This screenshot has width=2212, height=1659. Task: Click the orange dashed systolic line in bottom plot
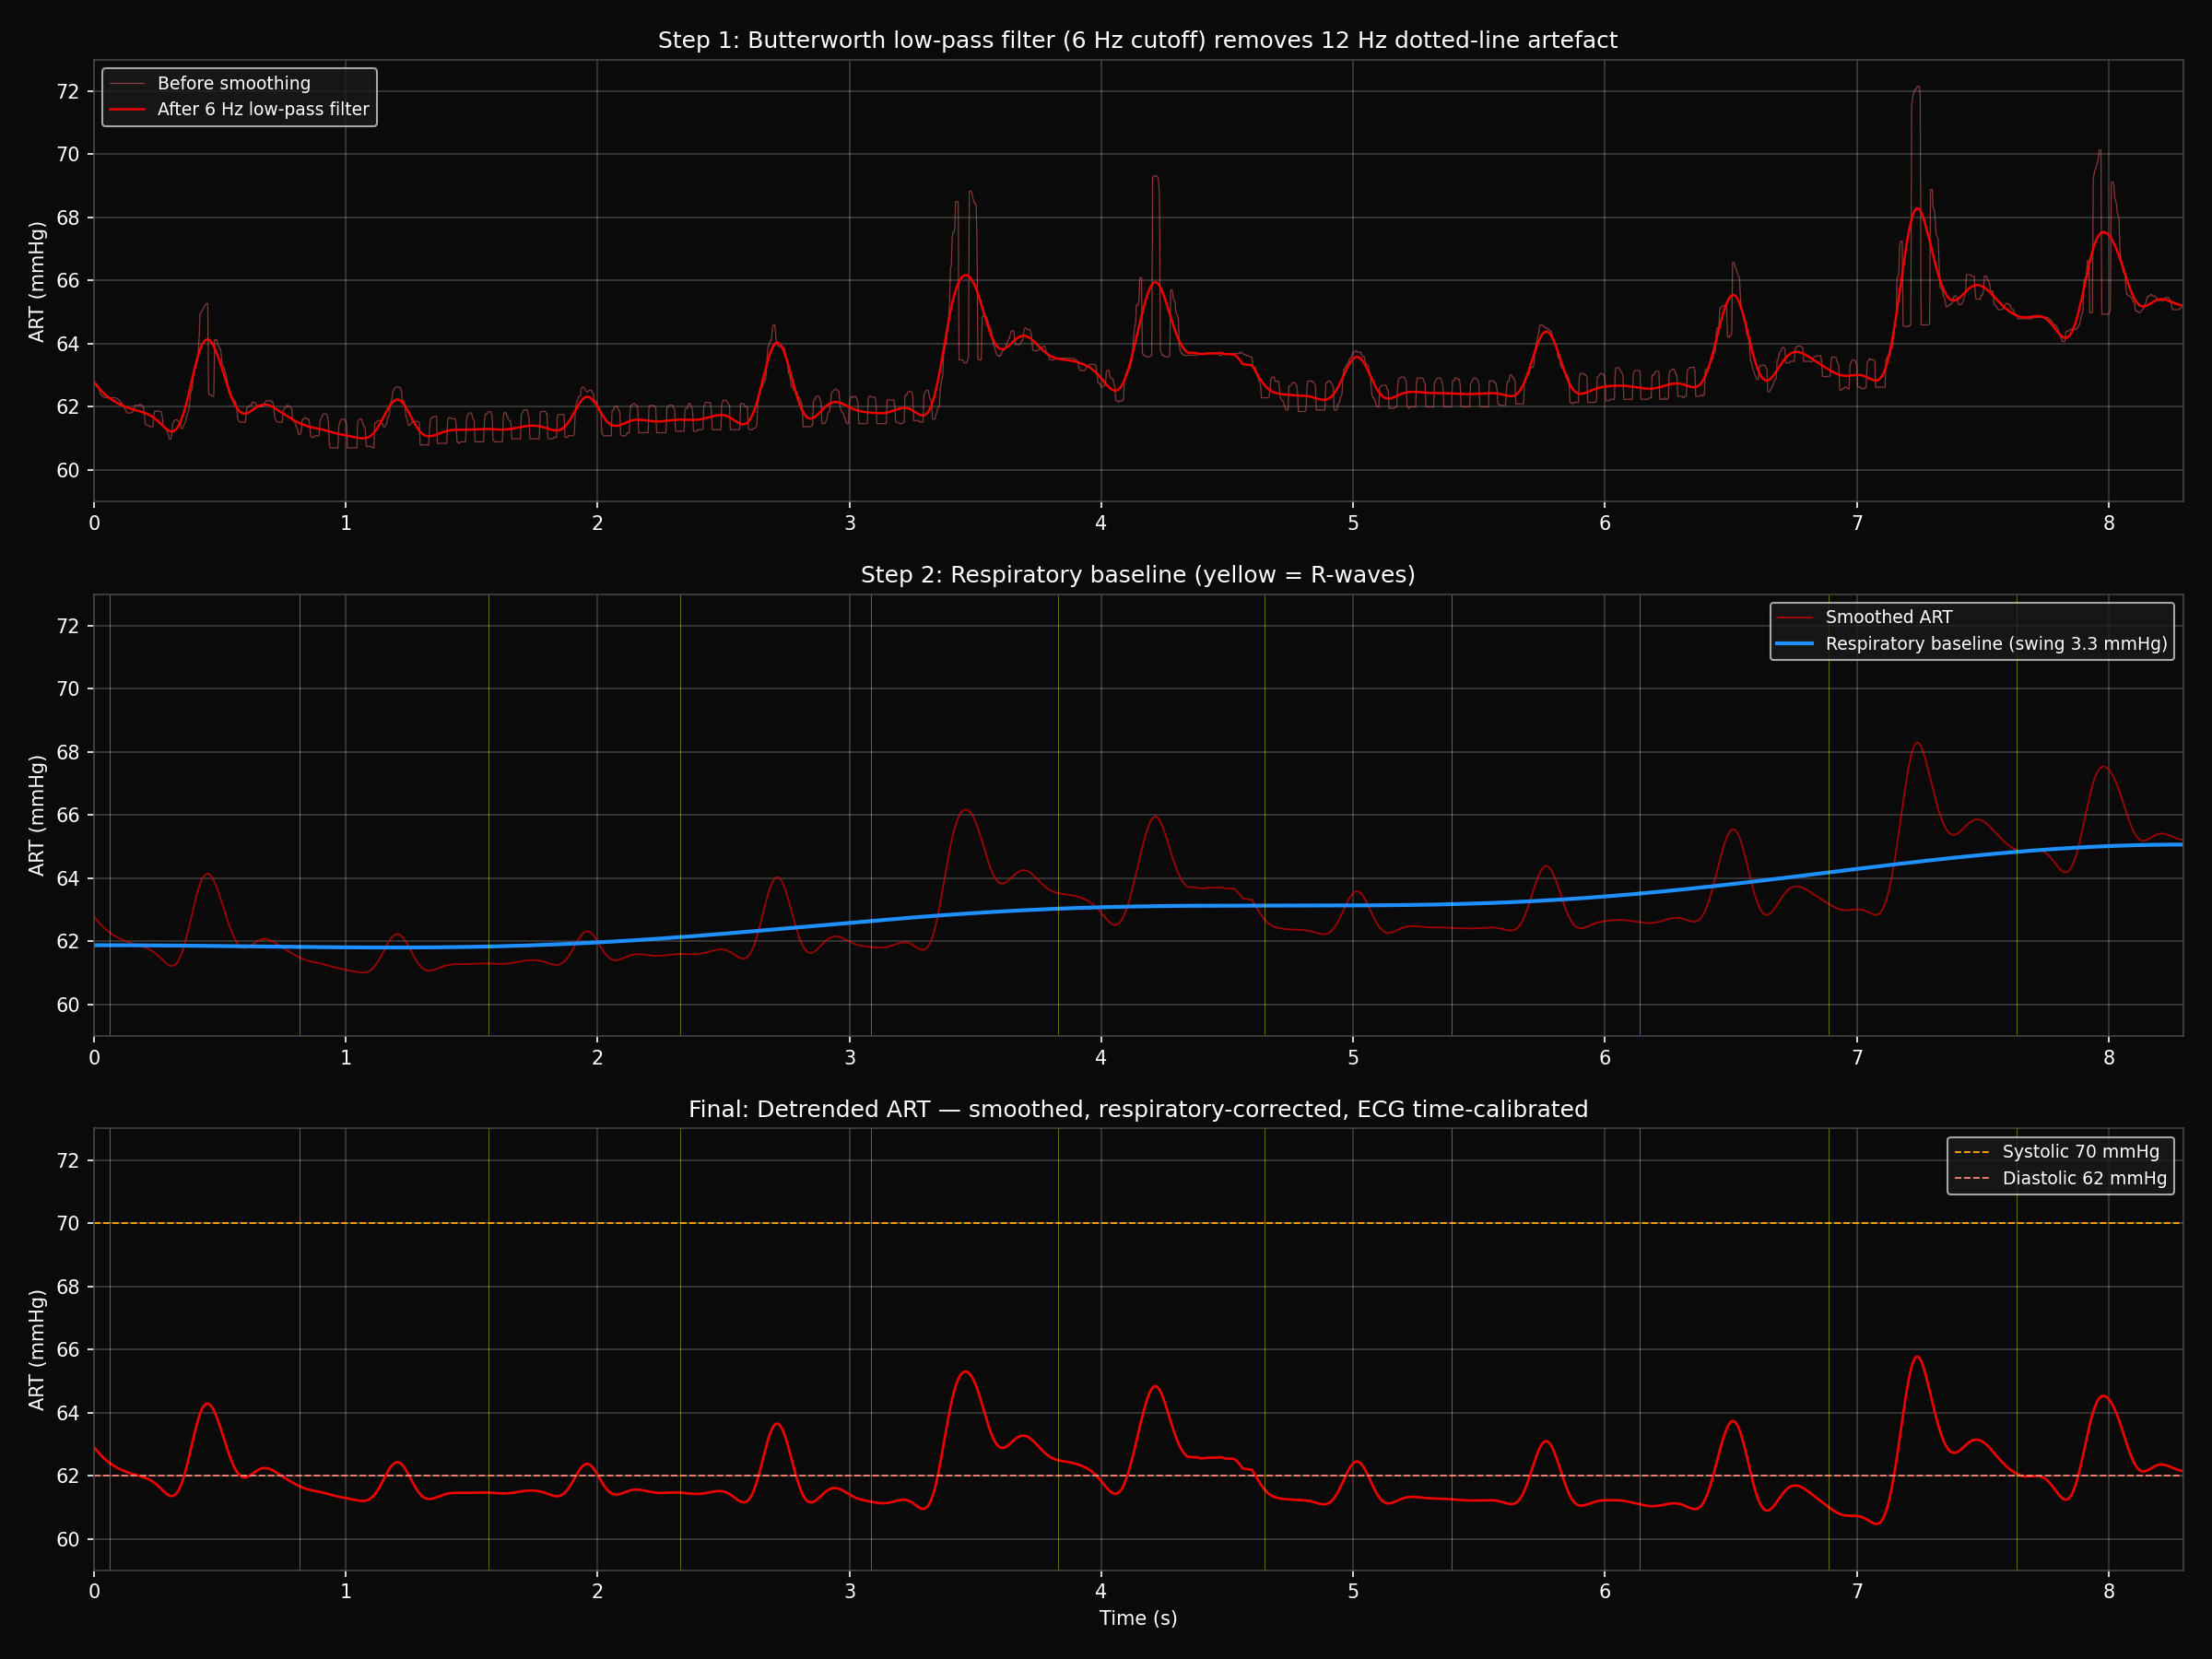point(1137,1223)
